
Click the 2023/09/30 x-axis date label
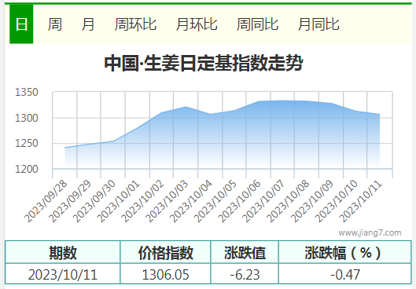tap(94, 201)
